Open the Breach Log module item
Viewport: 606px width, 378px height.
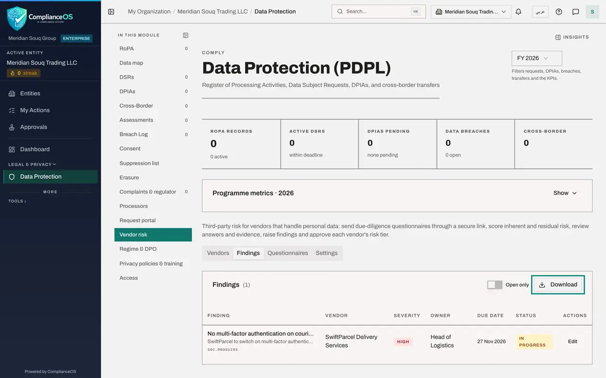pos(153,134)
